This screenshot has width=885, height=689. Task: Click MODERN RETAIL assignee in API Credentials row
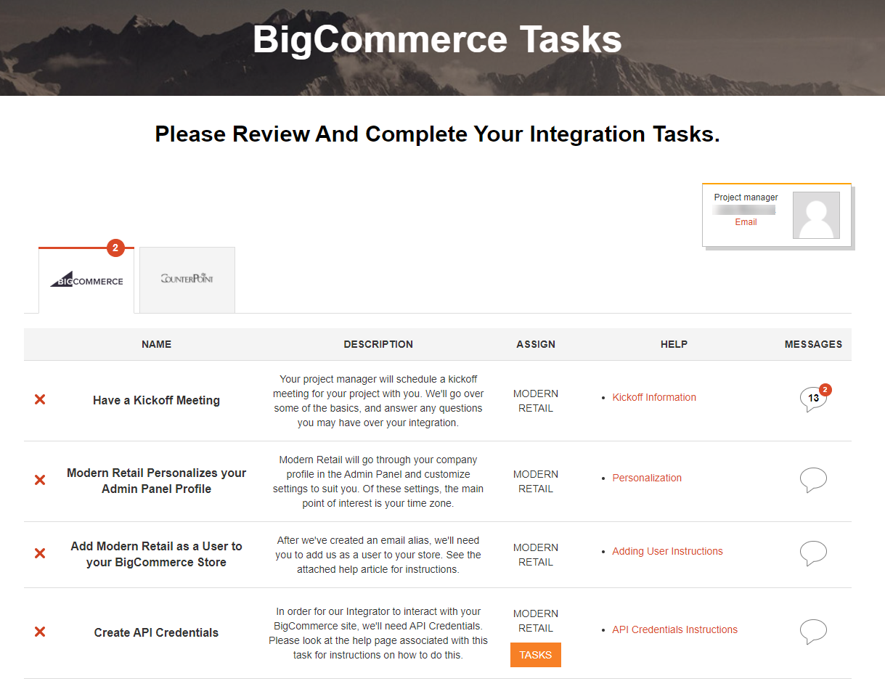pos(536,621)
